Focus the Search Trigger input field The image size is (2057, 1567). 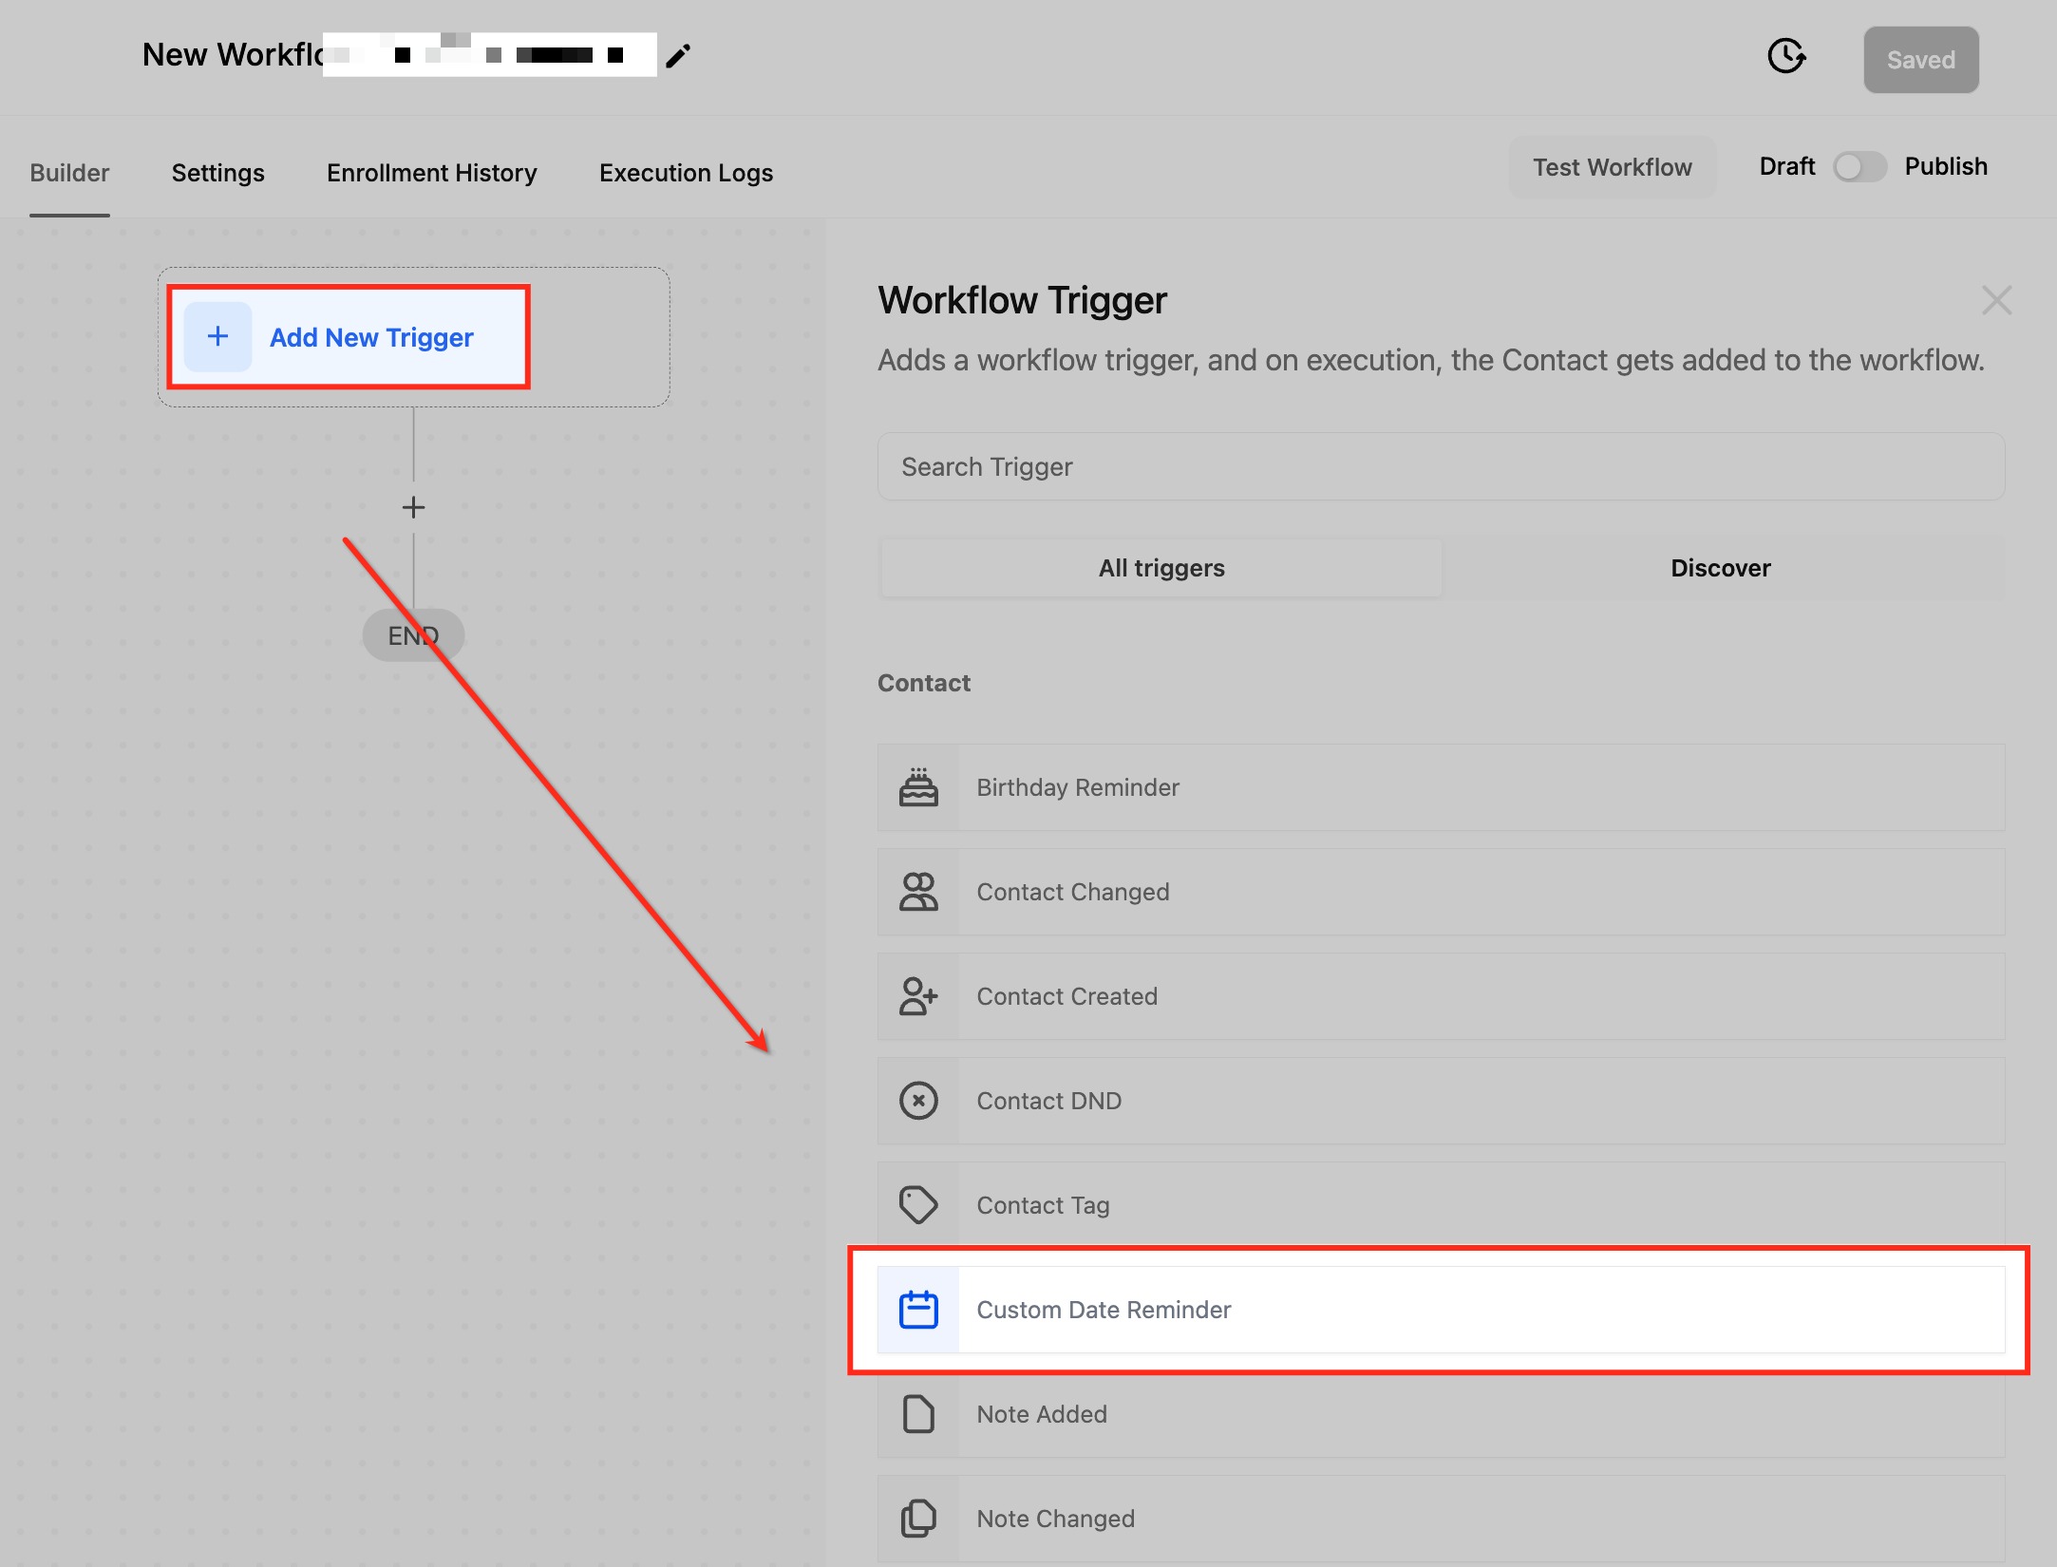coord(1440,466)
